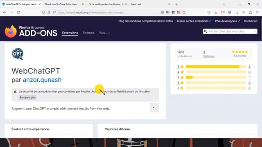Click the 4-star rating bar
Image resolution: width=262 pixels, height=147 pixels.
pyautogui.click(x=216, y=72)
